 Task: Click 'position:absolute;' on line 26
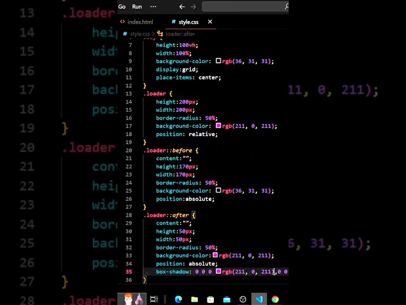[x=185, y=199]
